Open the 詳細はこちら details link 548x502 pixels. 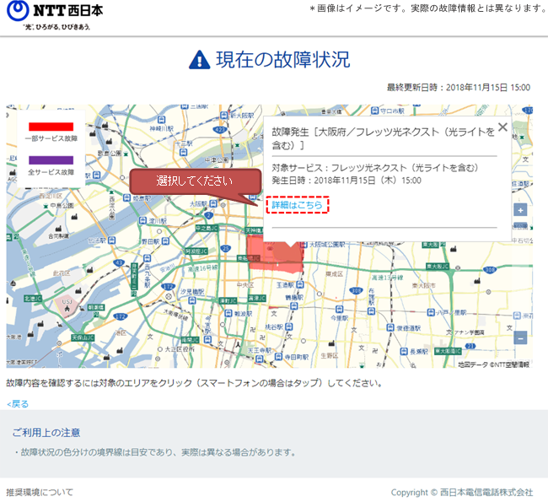(297, 205)
